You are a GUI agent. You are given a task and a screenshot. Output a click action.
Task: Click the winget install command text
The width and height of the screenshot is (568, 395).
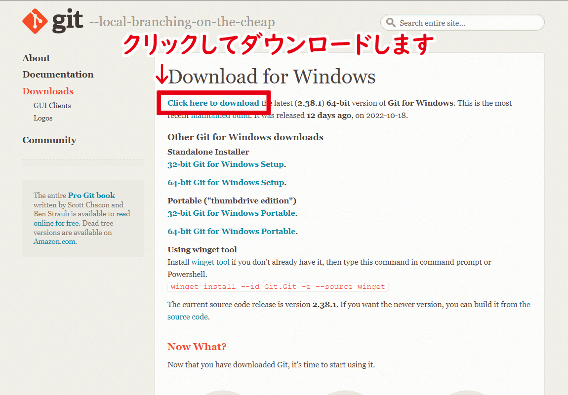point(278,287)
